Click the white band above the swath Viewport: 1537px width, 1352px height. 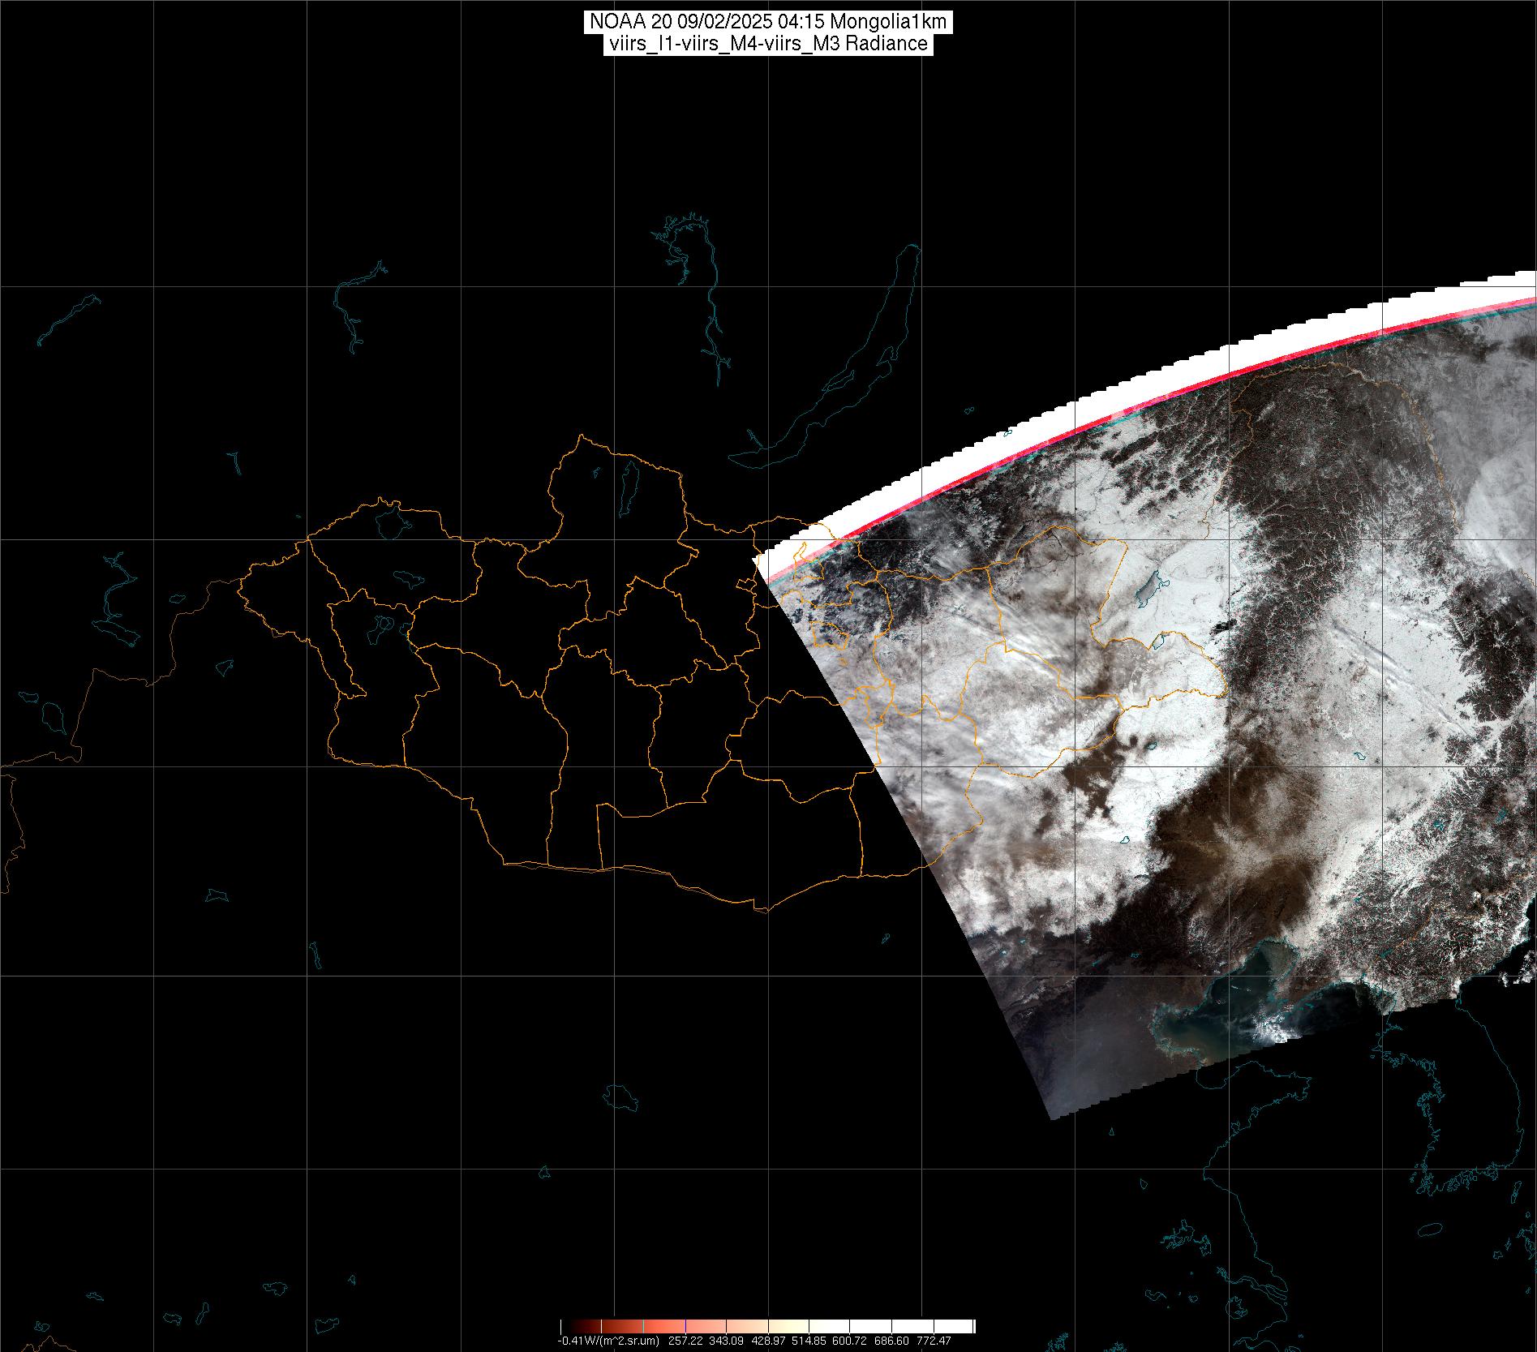(x=1217, y=361)
